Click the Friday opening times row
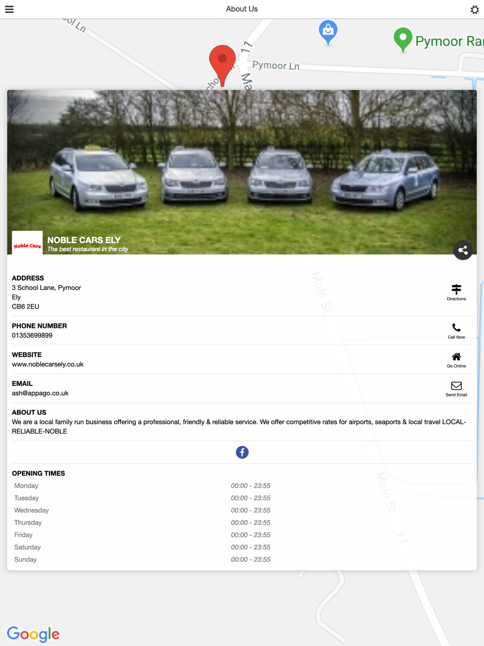The image size is (484, 646). click(x=242, y=535)
